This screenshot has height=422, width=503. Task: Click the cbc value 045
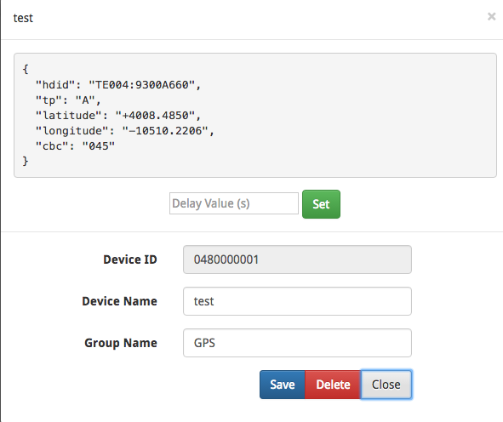(x=99, y=146)
